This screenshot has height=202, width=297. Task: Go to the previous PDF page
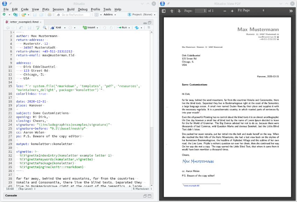click(x=172, y=11)
